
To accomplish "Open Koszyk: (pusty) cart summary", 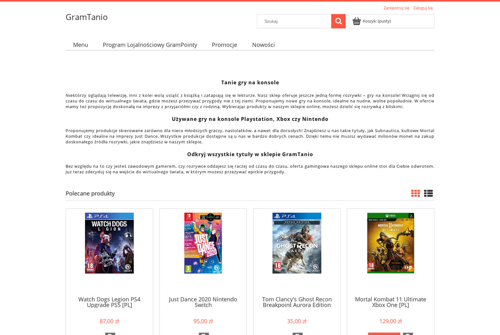I will [x=391, y=21].
